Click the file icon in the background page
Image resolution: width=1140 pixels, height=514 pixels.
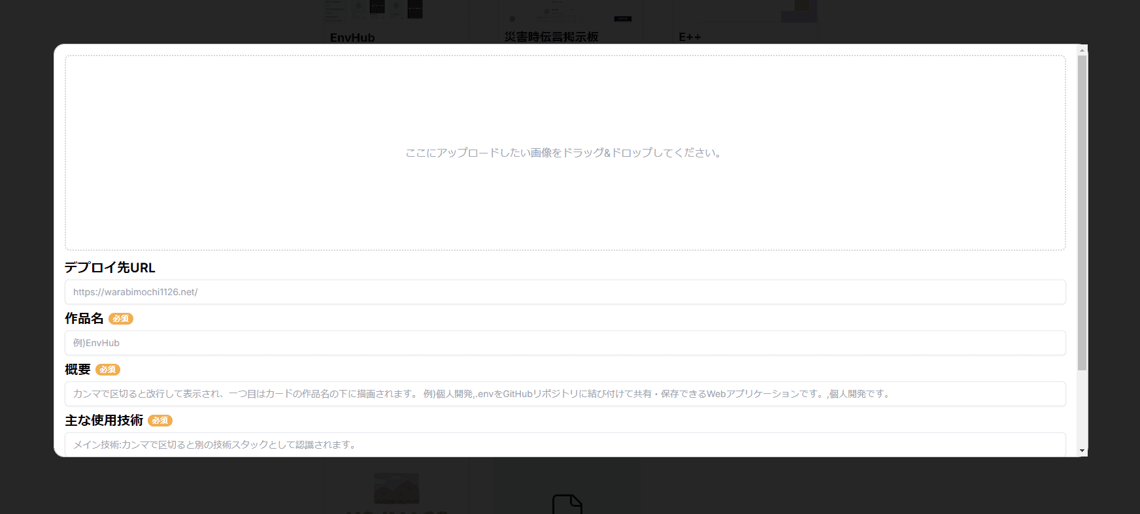[567, 504]
